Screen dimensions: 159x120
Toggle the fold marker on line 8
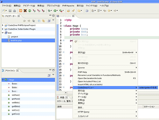(64, 40)
